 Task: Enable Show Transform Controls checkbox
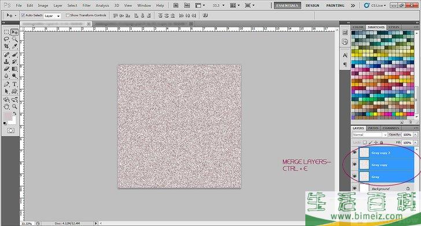click(x=68, y=15)
